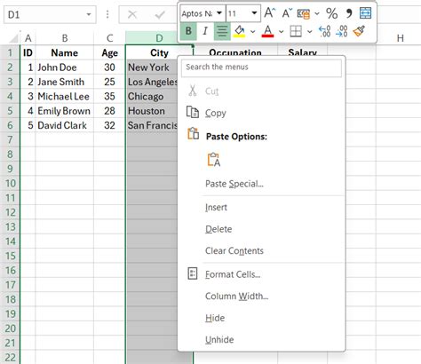Viewport: 421px width, 364px height.
Task: Click the cell containing Chicago
Action: pos(152,97)
